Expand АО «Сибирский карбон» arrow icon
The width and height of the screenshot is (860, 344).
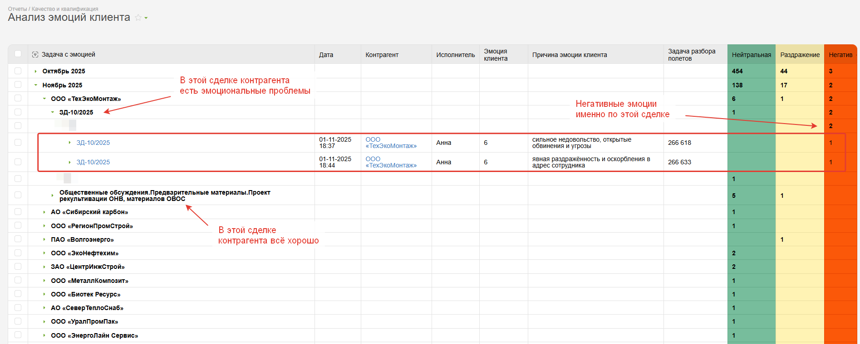[44, 212]
